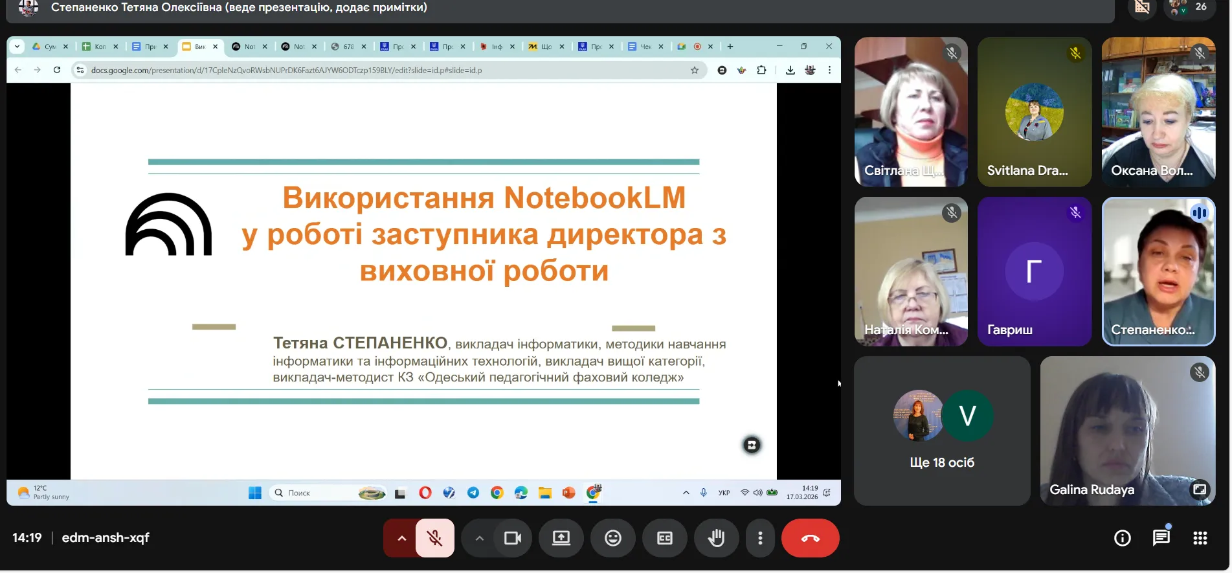Raise your hand in the meeting
Viewport: 1232px width, 573px height.
point(716,538)
